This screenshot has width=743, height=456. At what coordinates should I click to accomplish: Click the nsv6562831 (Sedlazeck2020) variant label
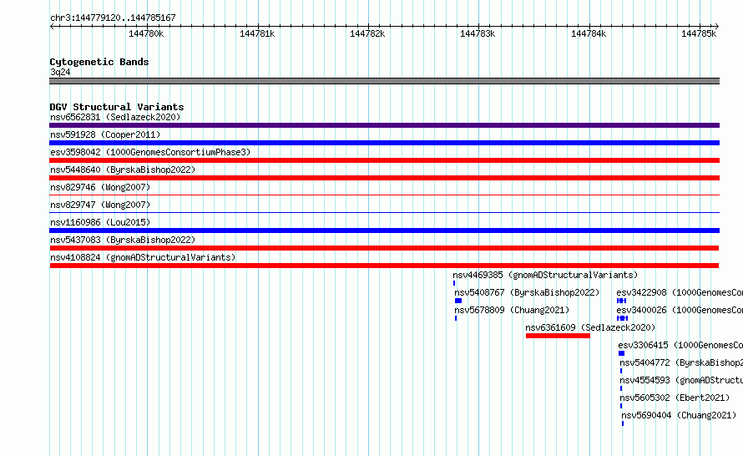click(115, 117)
